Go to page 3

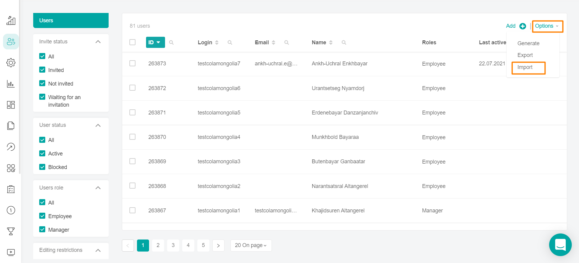(x=173, y=246)
